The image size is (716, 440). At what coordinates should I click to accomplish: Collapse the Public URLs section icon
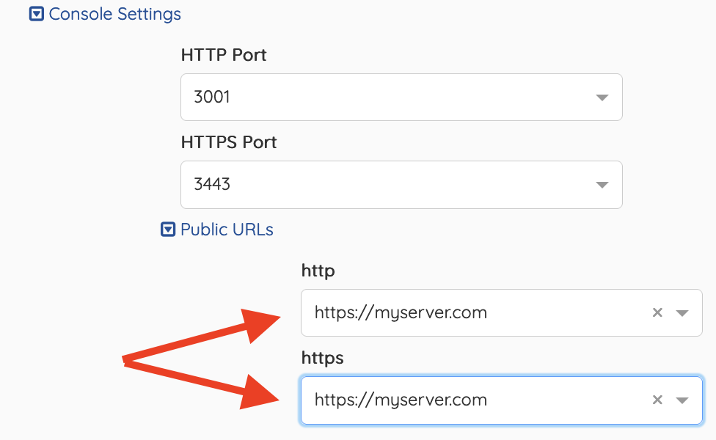pos(168,230)
